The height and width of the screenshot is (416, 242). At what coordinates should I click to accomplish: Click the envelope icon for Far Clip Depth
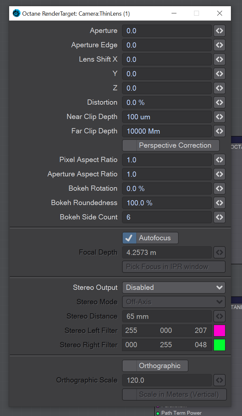point(219,131)
